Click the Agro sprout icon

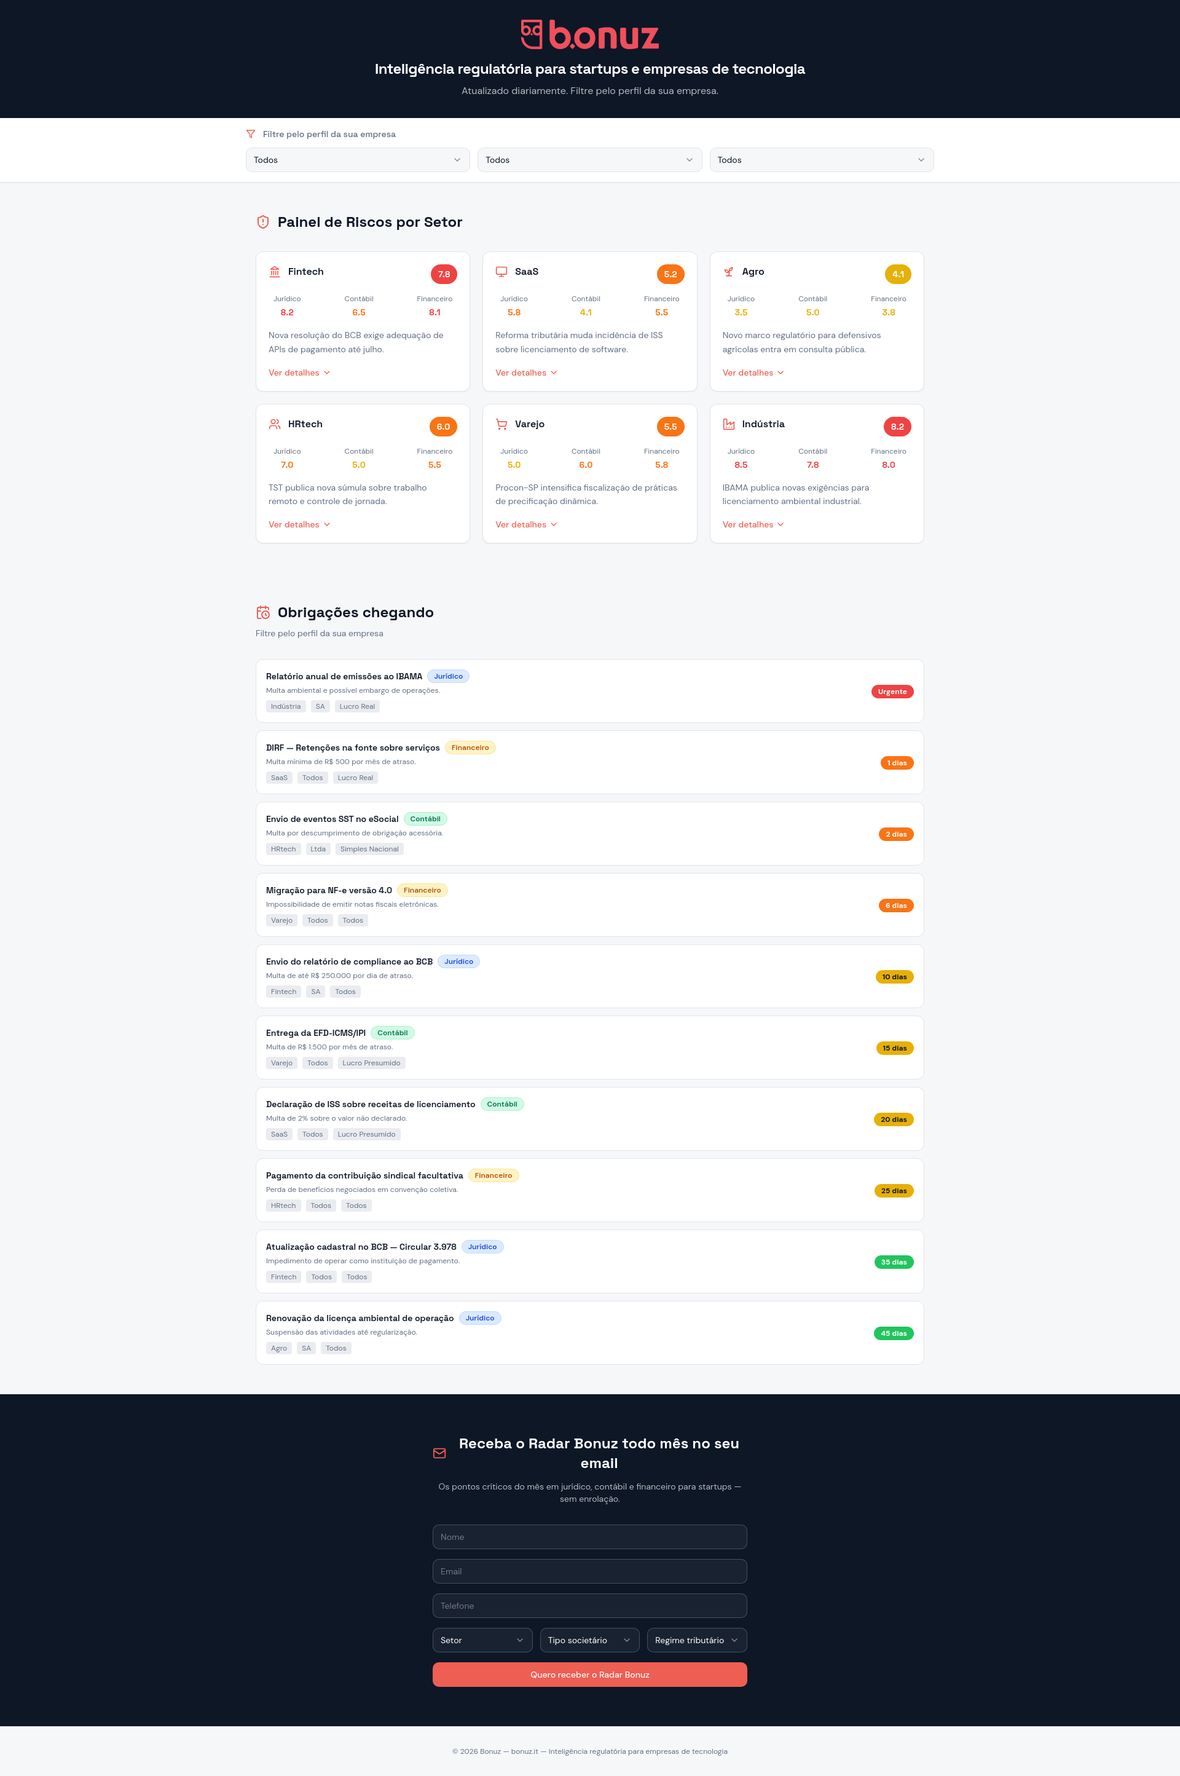(728, 272)
